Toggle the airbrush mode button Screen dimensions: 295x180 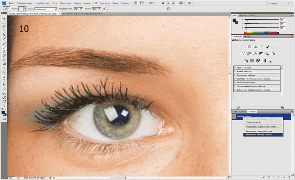(x=105, y=8)
